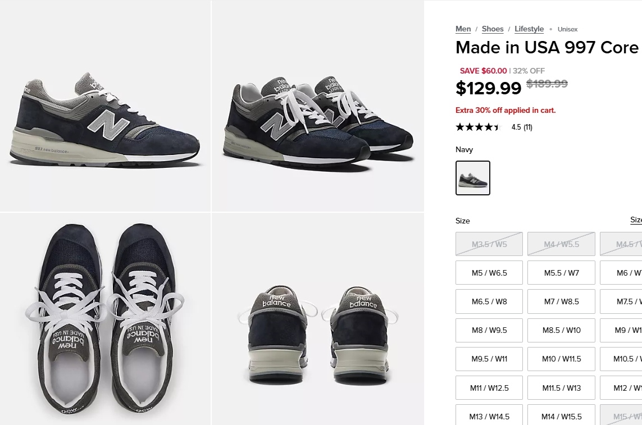Select size M11.5 / W13
This screenshot has height=425, width=642.
[x=561, y=388]
